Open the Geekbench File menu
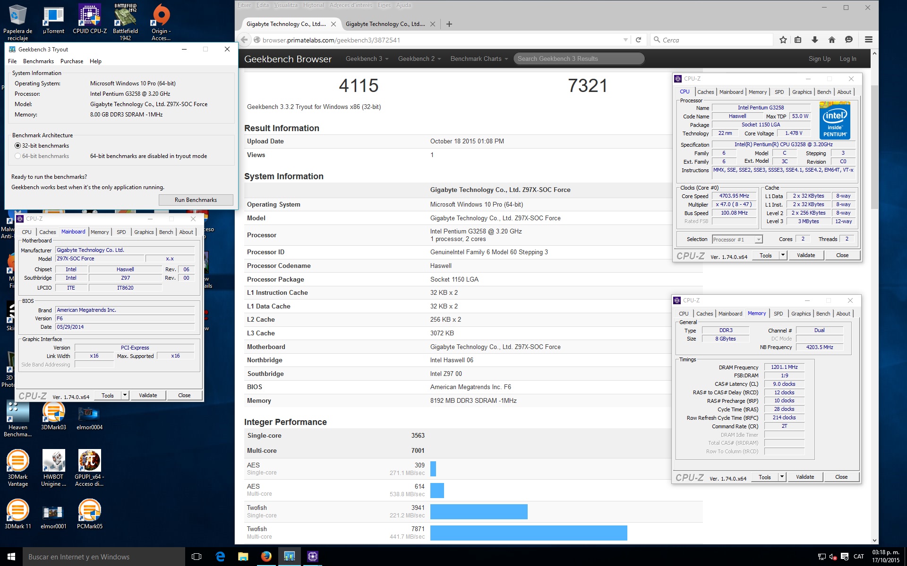Viewport: 907px width, 566px height. click(12, 61)
